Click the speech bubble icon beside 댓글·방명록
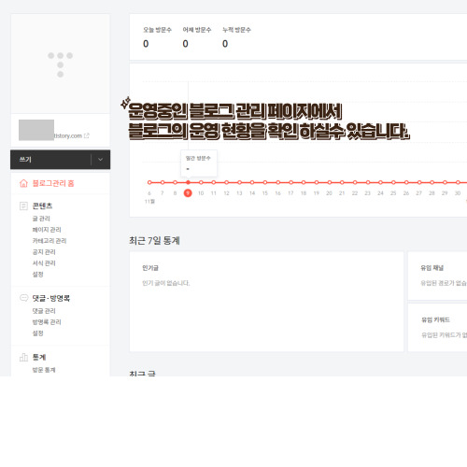 [x=23, y=298]
